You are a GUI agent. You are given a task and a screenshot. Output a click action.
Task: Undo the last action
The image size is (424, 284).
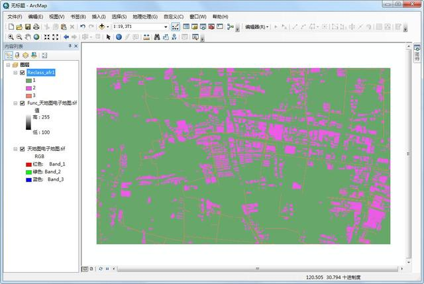pyautogui.click(x=83, y=26)
